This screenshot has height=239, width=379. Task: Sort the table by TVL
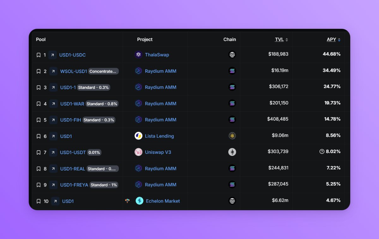click(x=281, y=40)
